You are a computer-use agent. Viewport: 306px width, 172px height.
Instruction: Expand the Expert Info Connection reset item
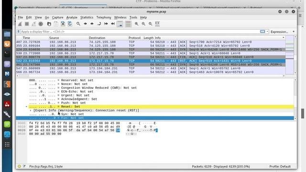pyautogui.click(x=31, y=110)
